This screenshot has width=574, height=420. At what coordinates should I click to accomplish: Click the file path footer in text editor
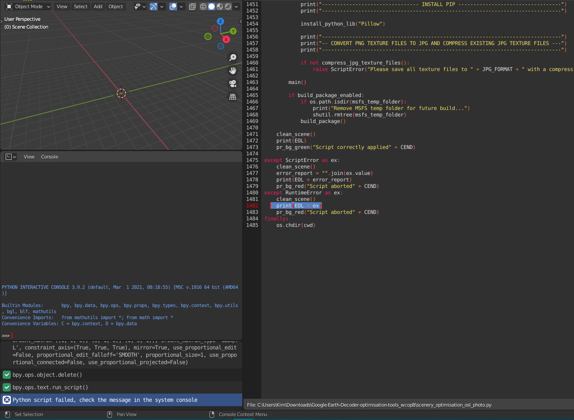point(369,405)
